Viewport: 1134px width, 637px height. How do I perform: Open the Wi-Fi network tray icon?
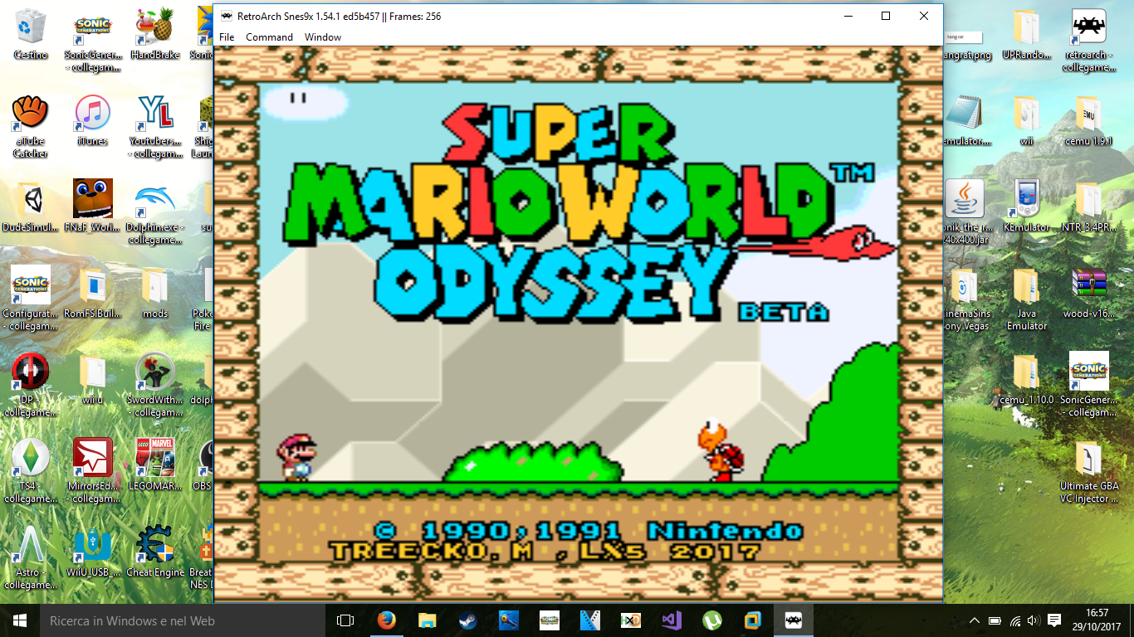pyautogui.click(x=1014, y=620)
